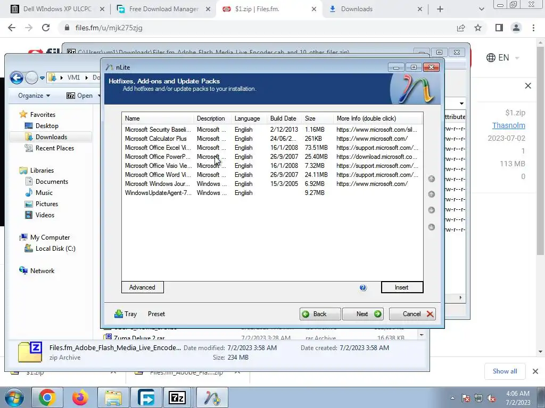
Task: Open the Chrome profile avatar
Action: (516, 28)
